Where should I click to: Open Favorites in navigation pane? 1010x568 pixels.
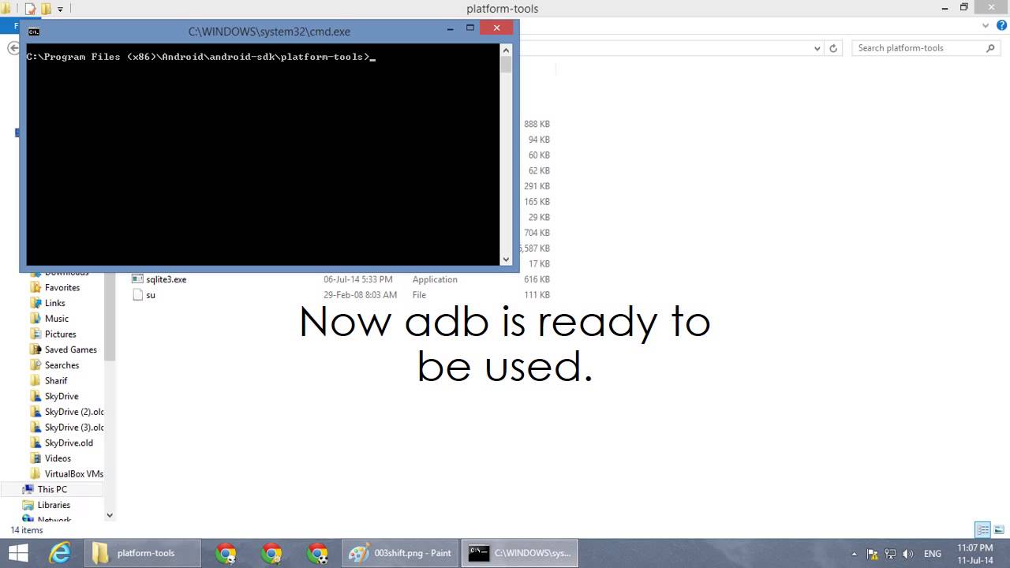pos(62,288)
